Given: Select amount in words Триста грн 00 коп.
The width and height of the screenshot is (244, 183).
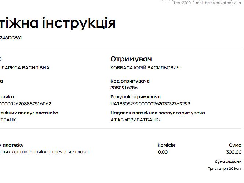Looking at the screenshot, I should (x=225, y=169).
